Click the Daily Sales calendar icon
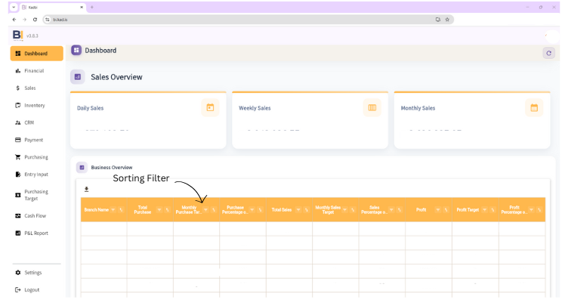This screenshot has height=306, width=562. pyautogui.click(x=210, y=107)
